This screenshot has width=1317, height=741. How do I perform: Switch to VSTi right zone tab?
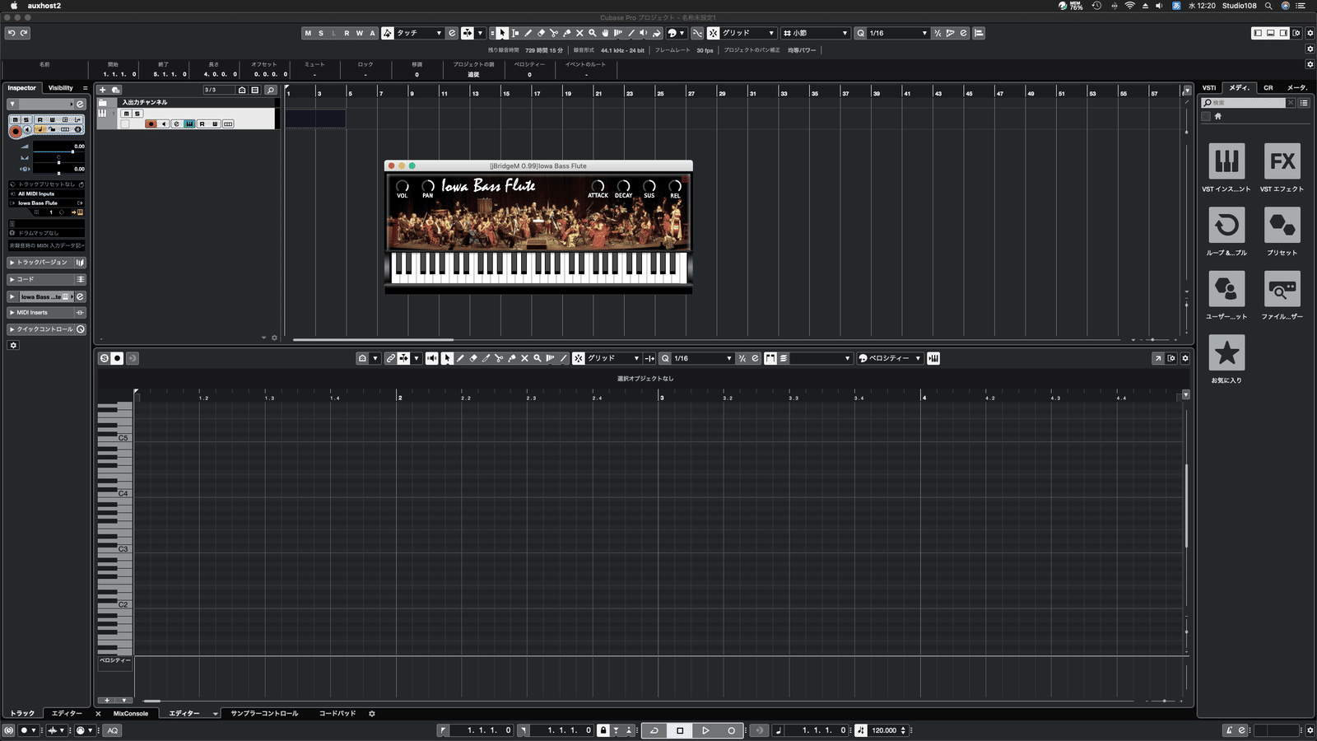coord(1209,88)
